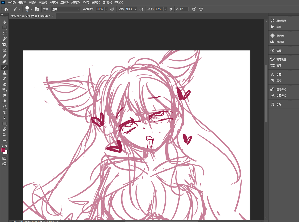Image resolution: width=299 pixels, height=222 pixels.
Task: Open the blend mode 正常 dropdown
Action: pos(65,9)
